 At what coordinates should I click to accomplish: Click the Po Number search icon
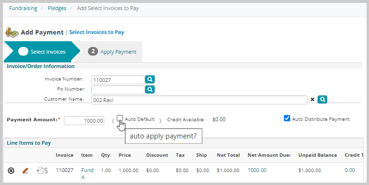click(x=150, y=90)
